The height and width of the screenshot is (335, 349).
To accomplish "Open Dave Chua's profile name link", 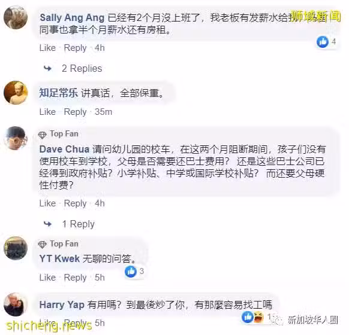I will coord(65,149).
